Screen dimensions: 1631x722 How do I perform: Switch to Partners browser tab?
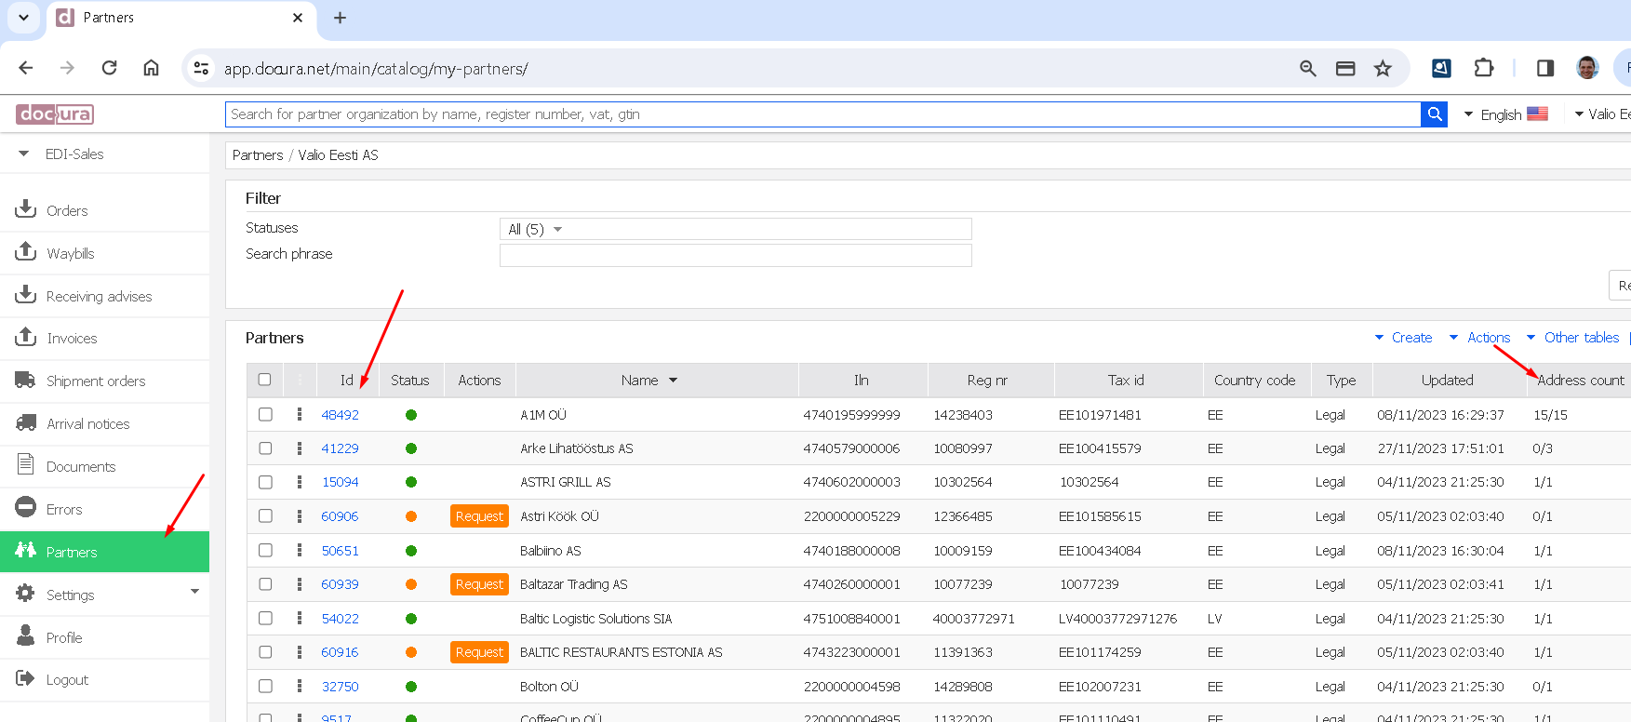181,18
